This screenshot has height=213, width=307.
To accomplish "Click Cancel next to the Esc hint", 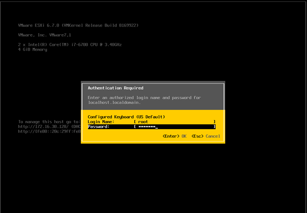I will (x=213, y=136).
